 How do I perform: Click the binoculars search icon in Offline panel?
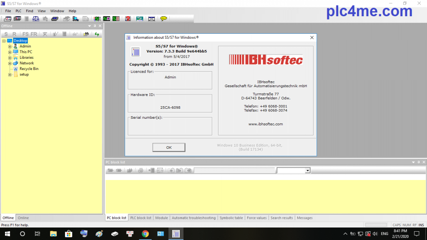coord(86,34)
